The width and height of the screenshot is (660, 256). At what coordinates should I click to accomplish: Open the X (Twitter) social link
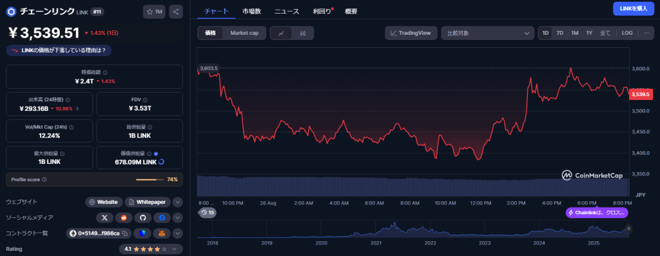[104, 218]
